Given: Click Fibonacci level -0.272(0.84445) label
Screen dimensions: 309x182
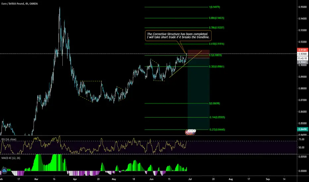Looking at the screenshot, I should click(217, 129).
